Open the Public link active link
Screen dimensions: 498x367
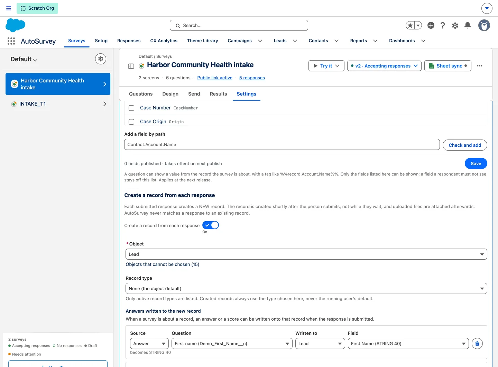[215, 78]
